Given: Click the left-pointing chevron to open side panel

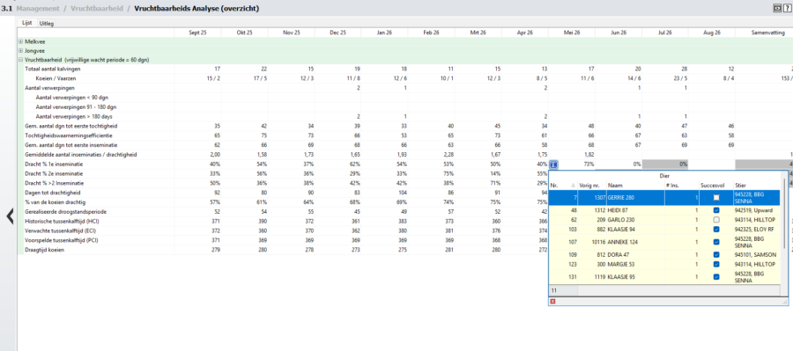Looking at the screenshot, I should click(x=10, y=216).
